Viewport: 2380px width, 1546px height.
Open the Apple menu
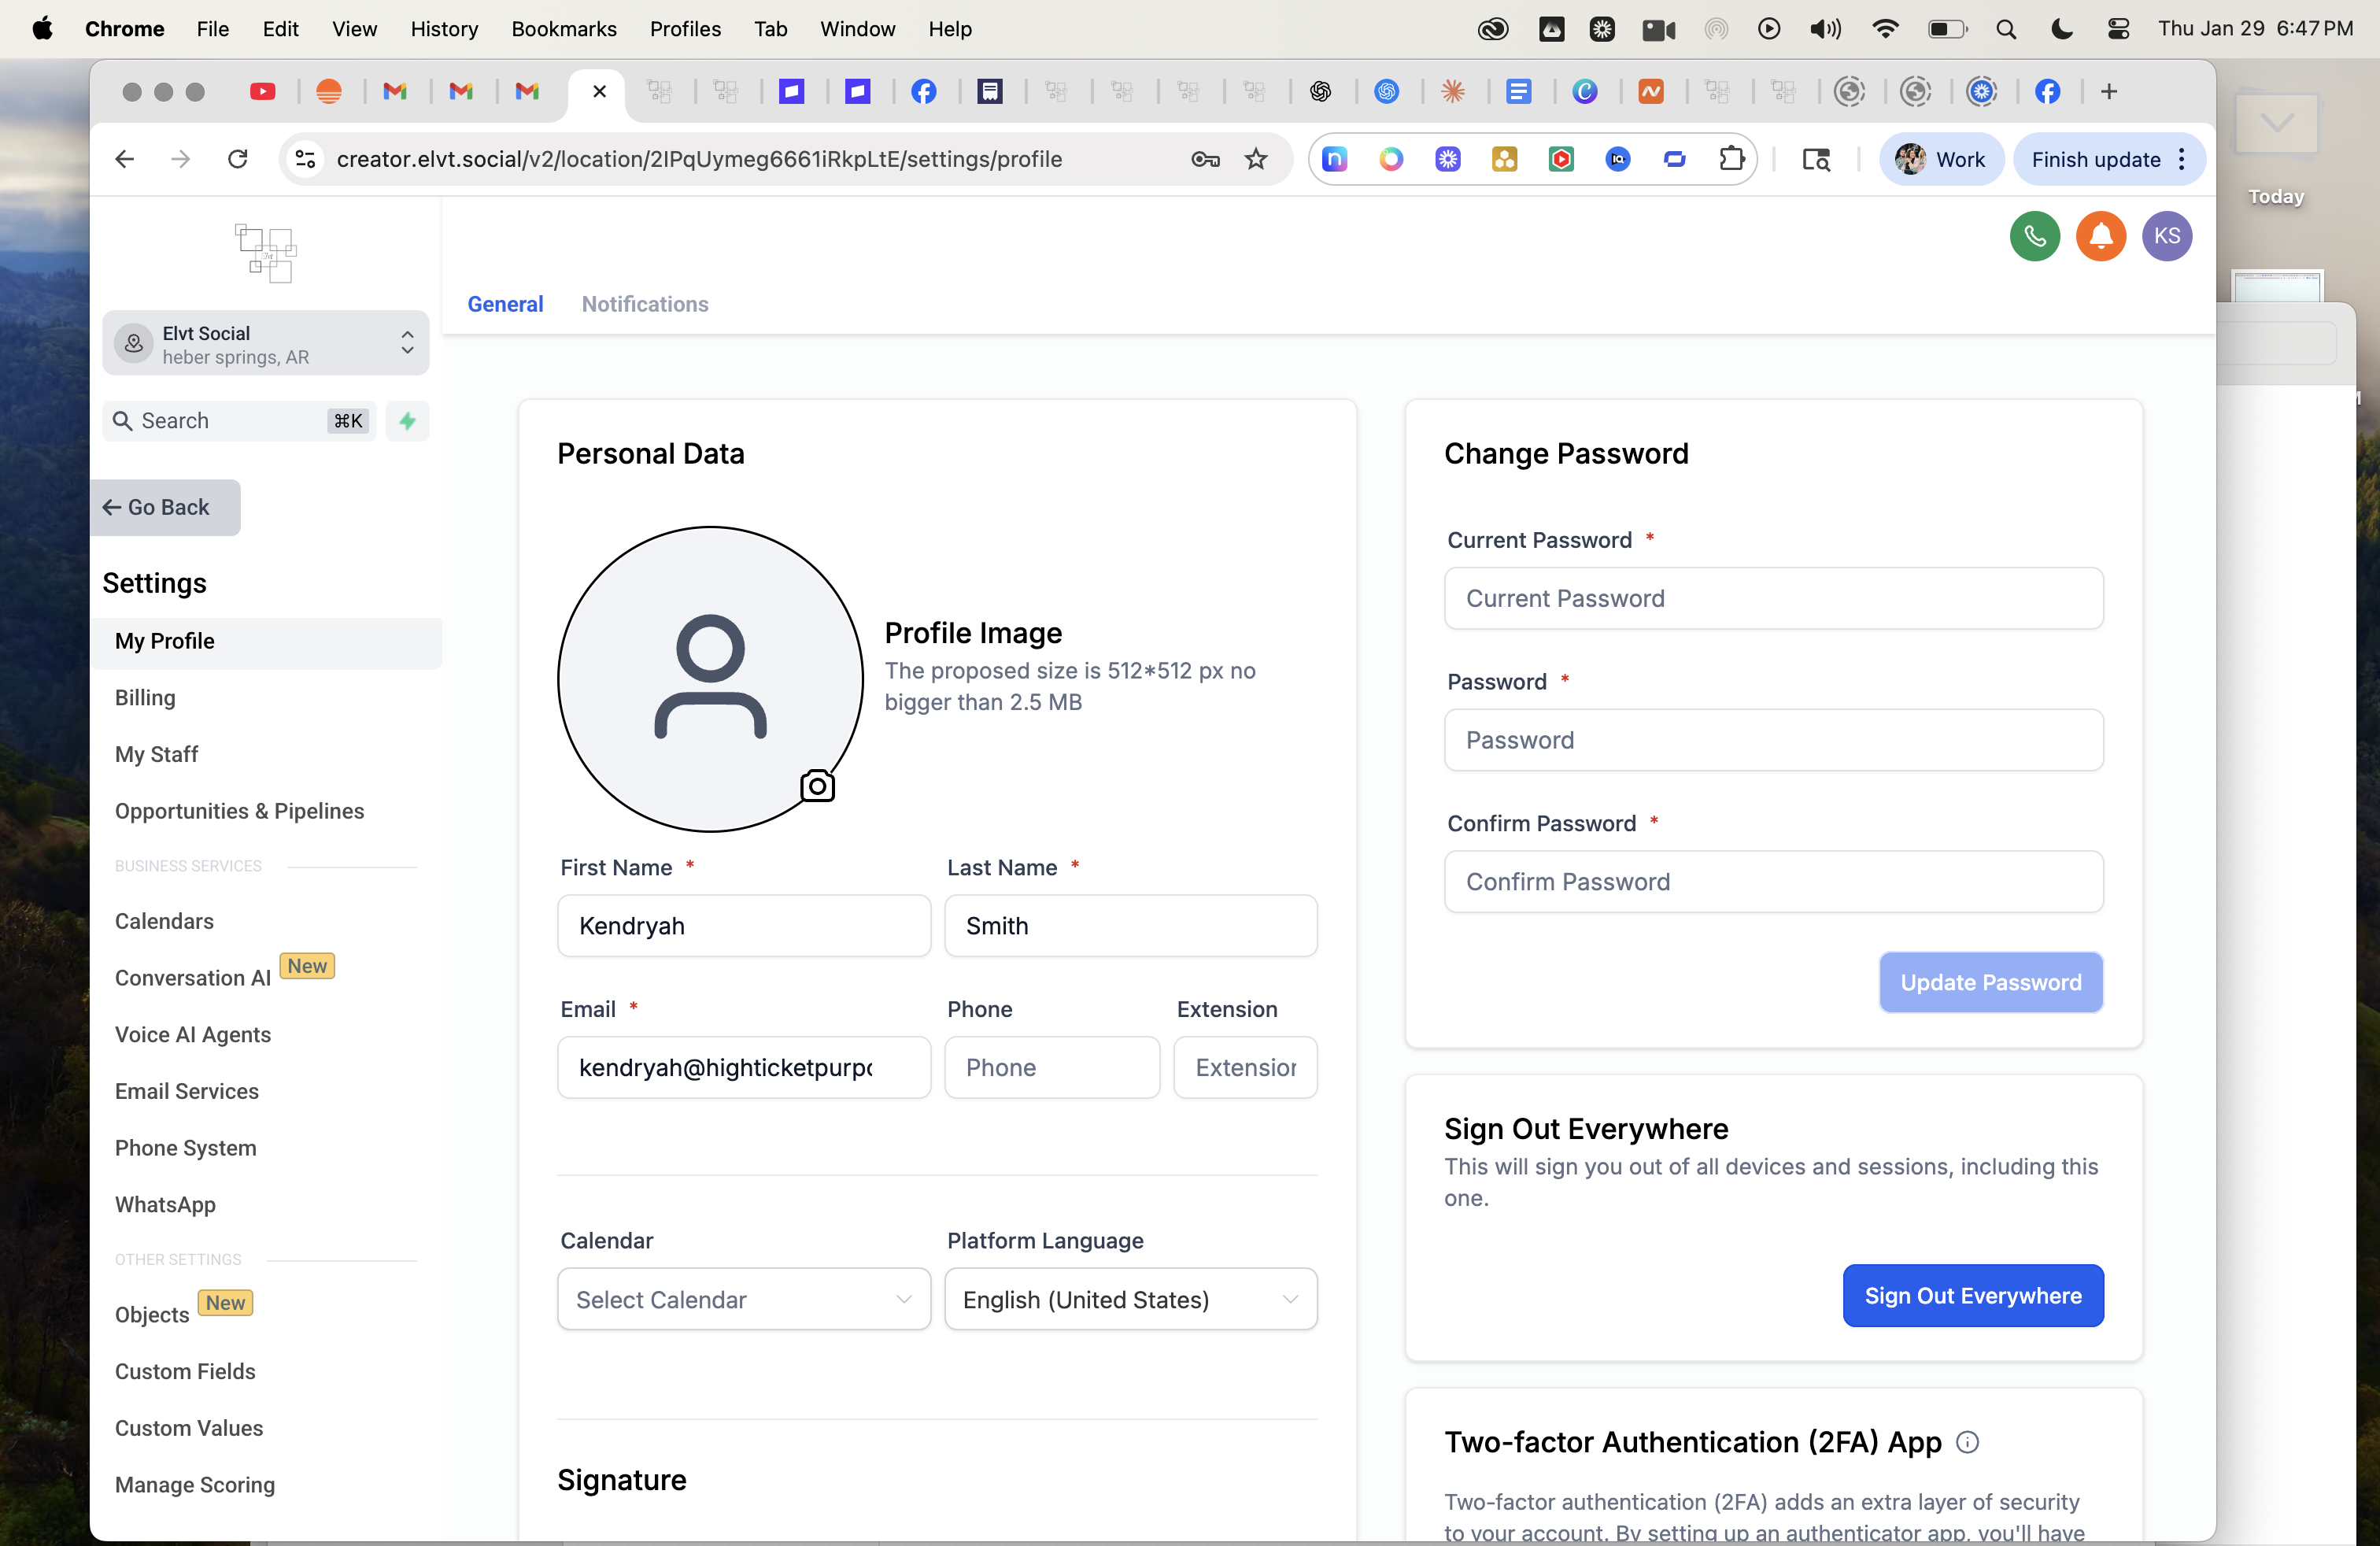[42, 29]
